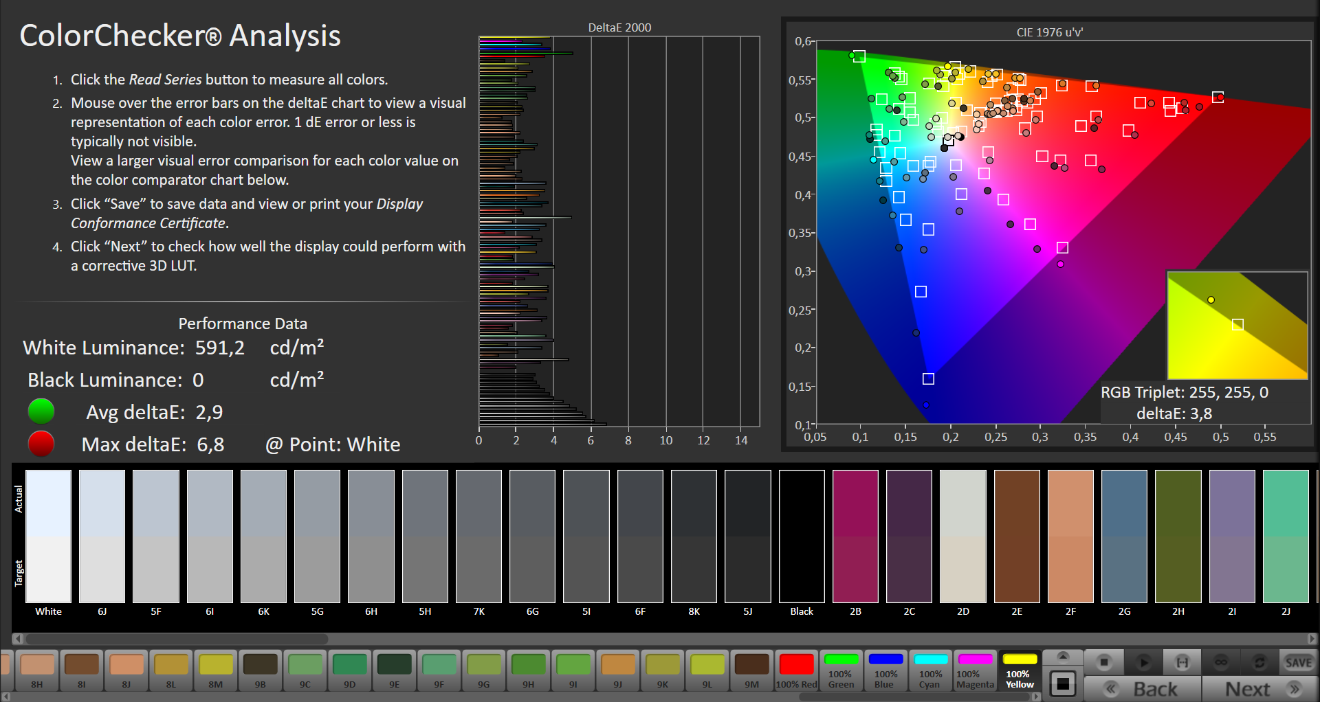Click the large black square pattern button

[1063, 683]
